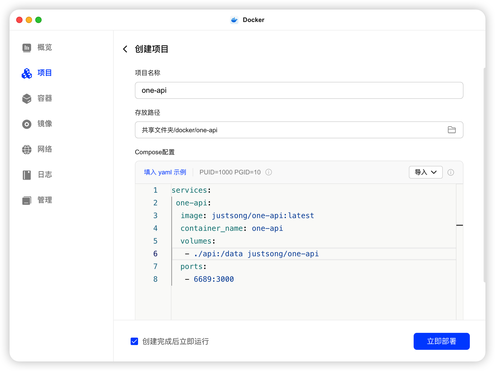Select the 日志 menu item label
Image resolution: width=495 pixels, height=371 pixels.
[45, 175]
